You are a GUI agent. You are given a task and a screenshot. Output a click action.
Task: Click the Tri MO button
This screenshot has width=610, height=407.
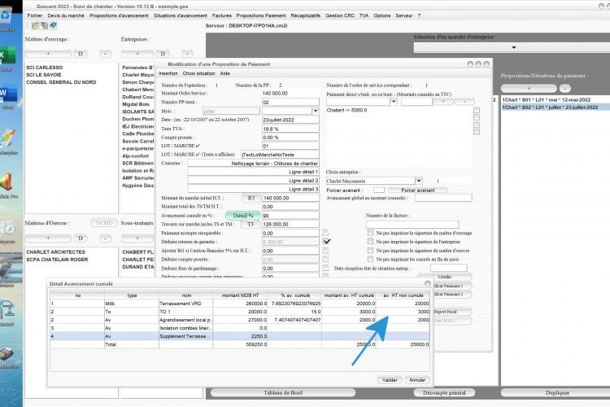tap(104, 223)
